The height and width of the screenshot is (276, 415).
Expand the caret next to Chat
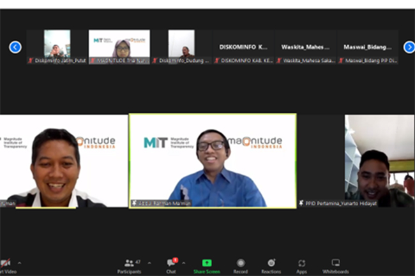(184, 263)
